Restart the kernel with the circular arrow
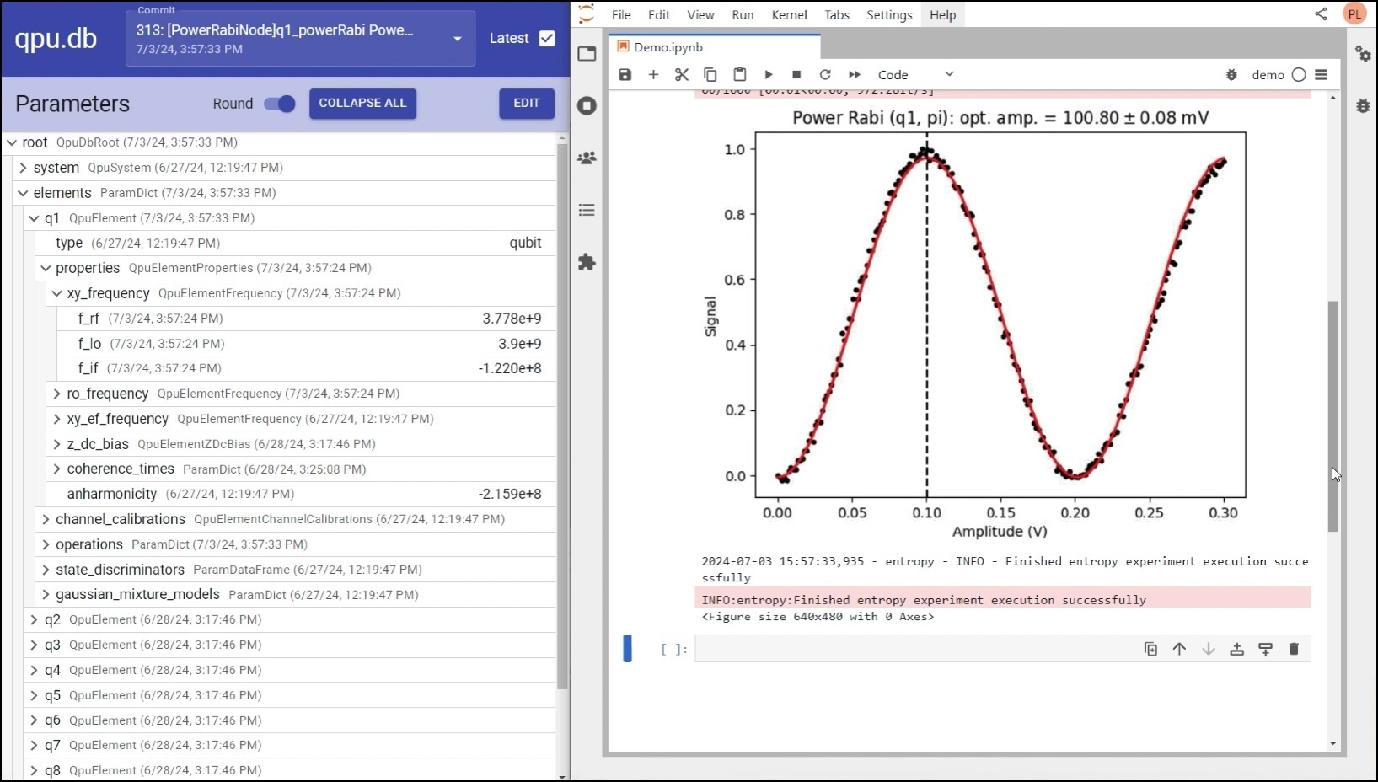 pos(825,74)
